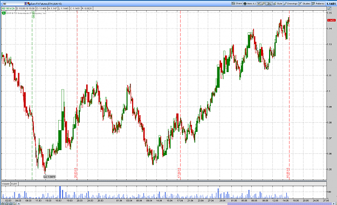Click the scissors tool icon

click(x=259, y=4)
